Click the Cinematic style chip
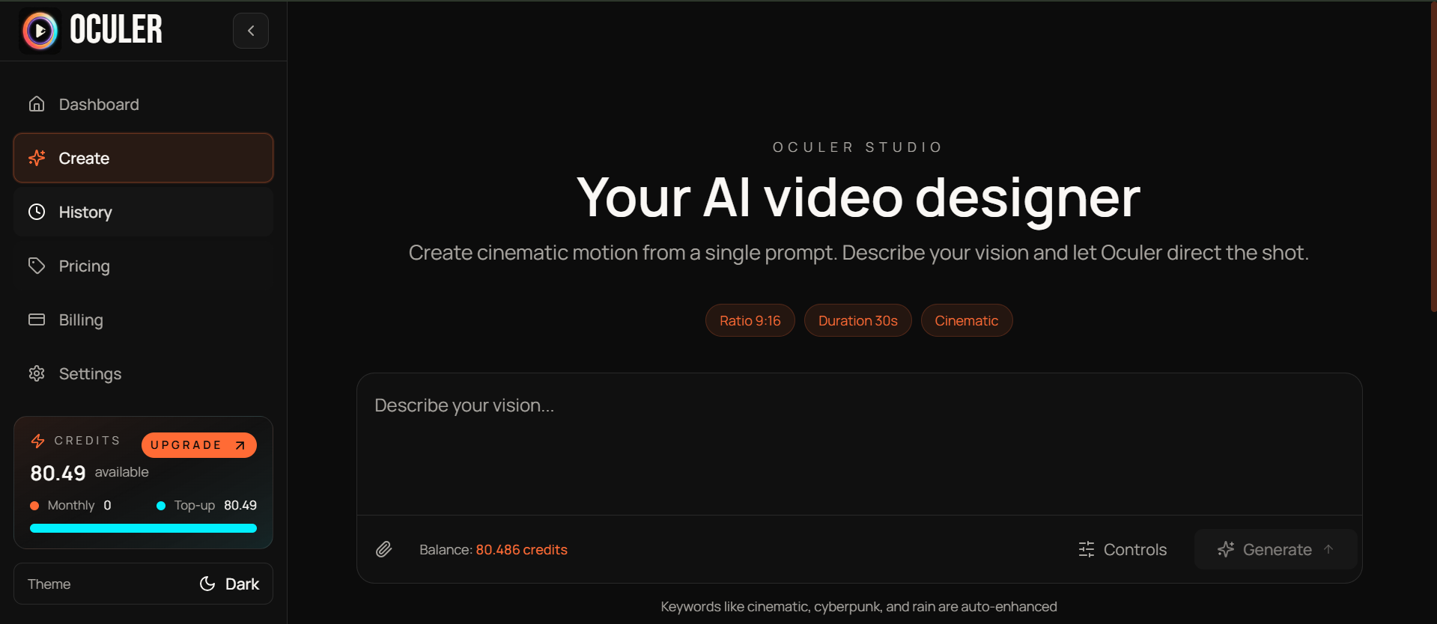The height and width of the screenshot is (624, 1437). pos(966,320)
